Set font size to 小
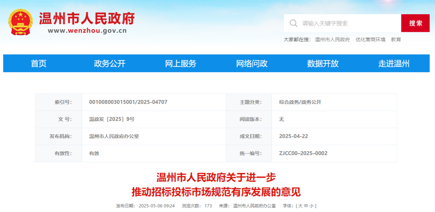Screen dimensions: 435x212 click(311, 206)
